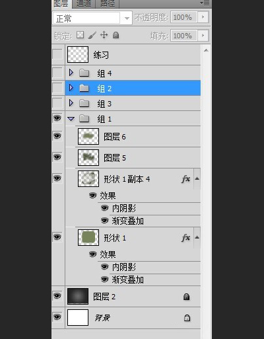
Task: Select the layer name 图层 6
Action: click(x=115, y=137)
